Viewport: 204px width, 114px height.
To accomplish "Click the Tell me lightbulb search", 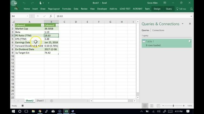I will coord(181,9).
